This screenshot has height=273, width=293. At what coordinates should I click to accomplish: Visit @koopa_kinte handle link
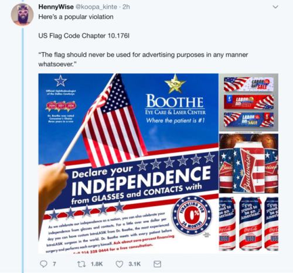(96, 7)
